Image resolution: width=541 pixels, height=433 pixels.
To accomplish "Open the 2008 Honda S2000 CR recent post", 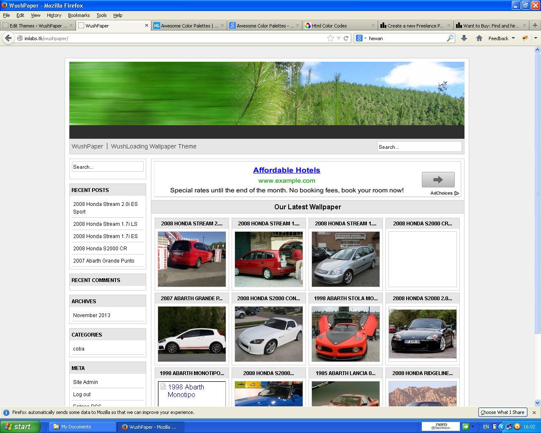I will tap(100, 249).
